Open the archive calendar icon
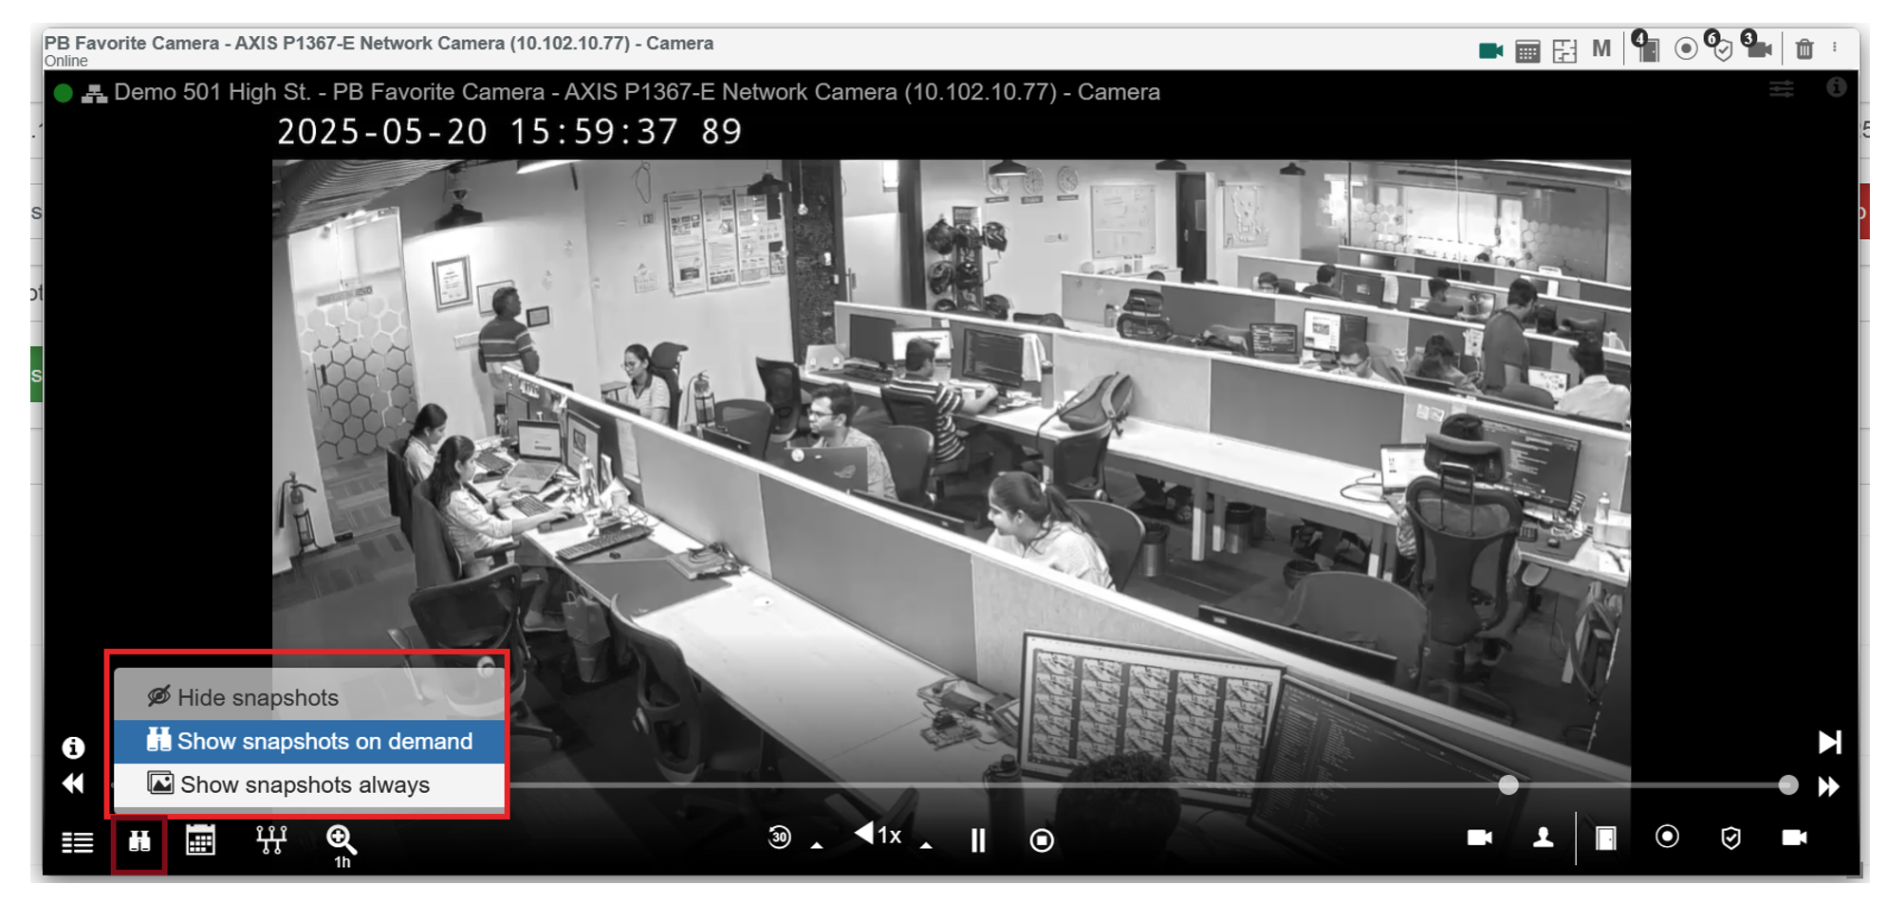The image size is (1886, 903). point(200,841)
